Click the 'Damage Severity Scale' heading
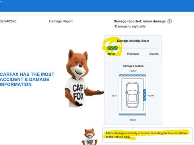Image resolution: width=194 pixels, height=145 pixels. tap(133, 41)
